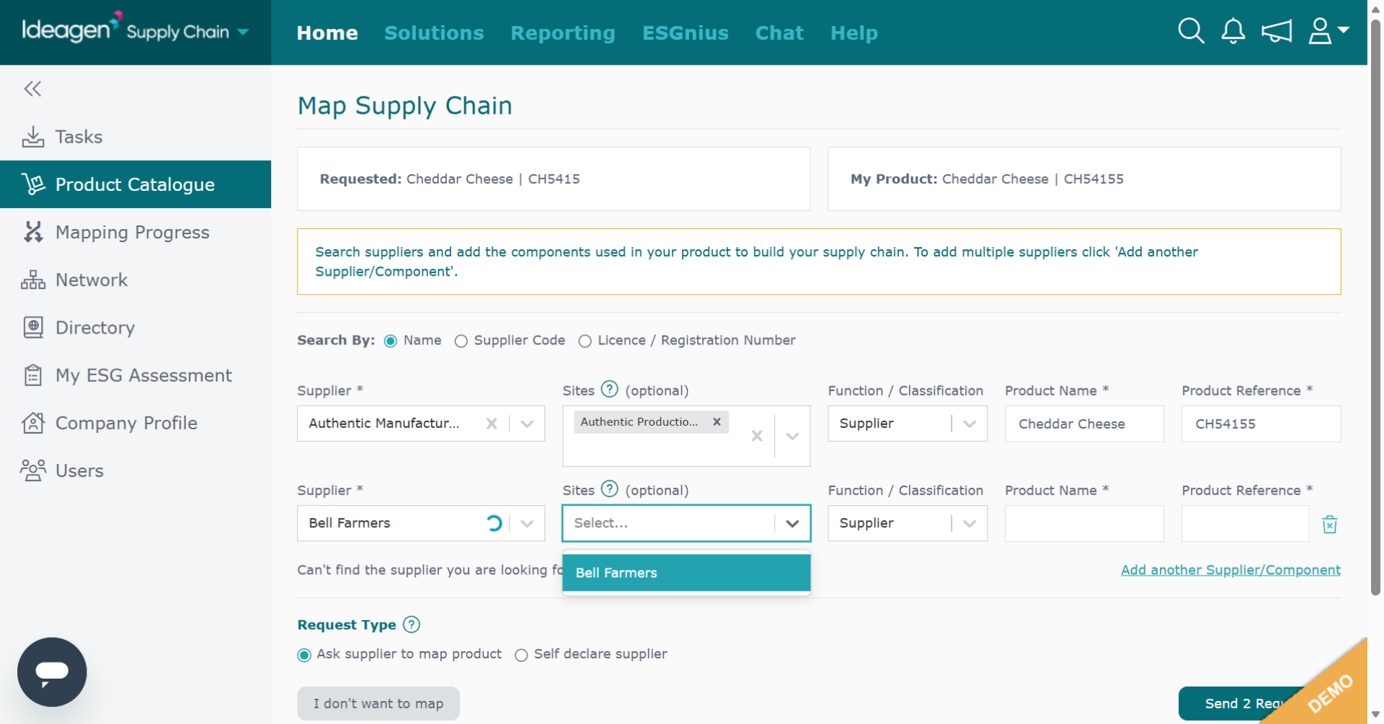
Task: Open the search magnifier icon
Action: coord(1191,31)
